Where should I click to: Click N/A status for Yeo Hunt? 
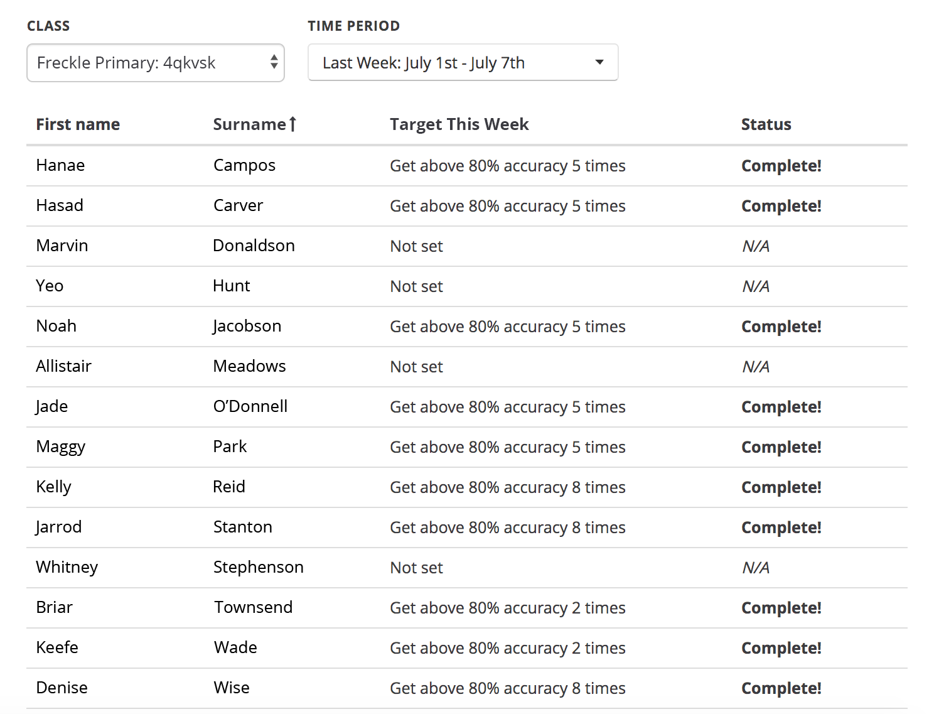pyautogui.click(x=756, y=286)
